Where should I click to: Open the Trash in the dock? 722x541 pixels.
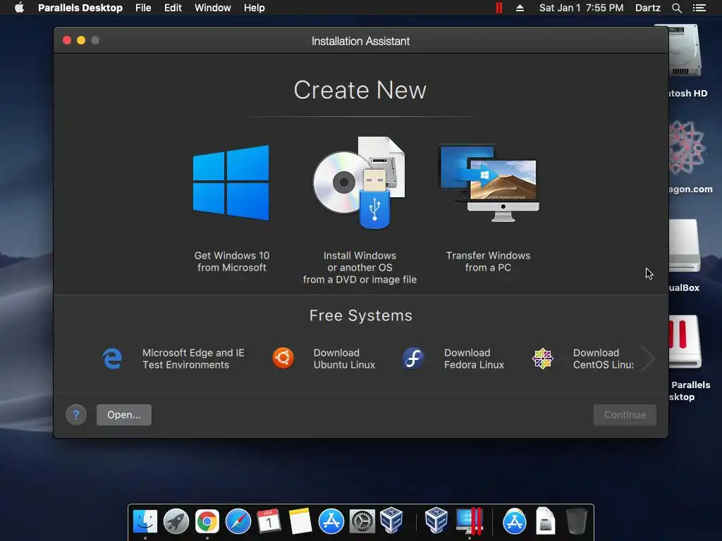tap(576, 521)
